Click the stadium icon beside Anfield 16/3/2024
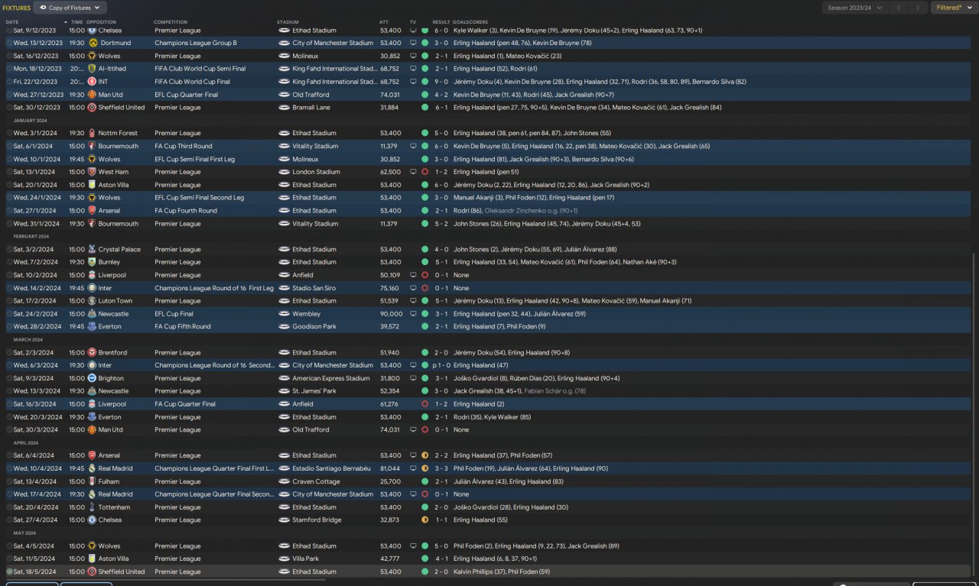 click(x=284, y=404)
